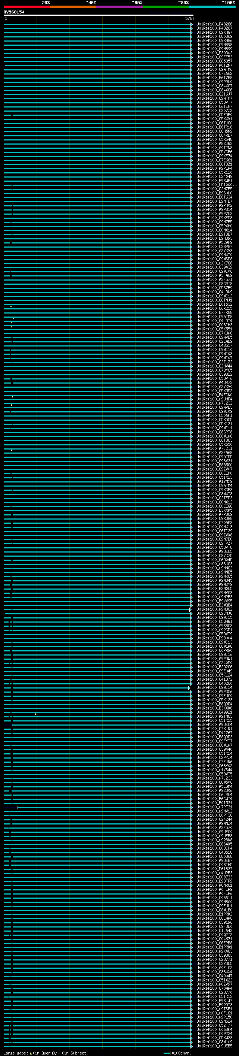Select the UniRef100_A8SJR3 entry
This screenshot has height=1056, width=239.
[x=214, y=144]
